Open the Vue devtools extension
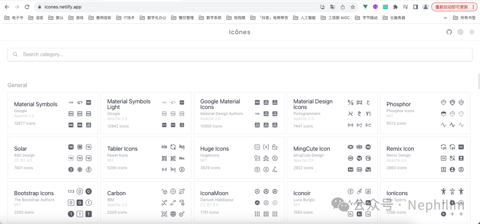Image resolution: width=480 pixels, height=224 pixels. pos(365,7)
